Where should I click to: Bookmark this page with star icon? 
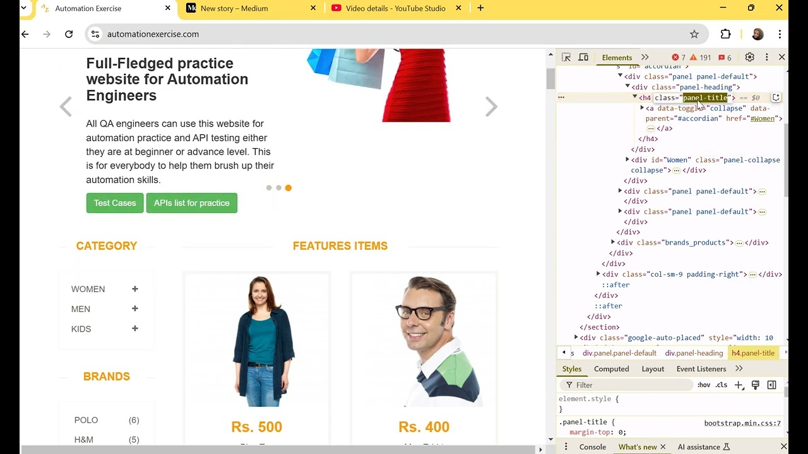point(694,34)
